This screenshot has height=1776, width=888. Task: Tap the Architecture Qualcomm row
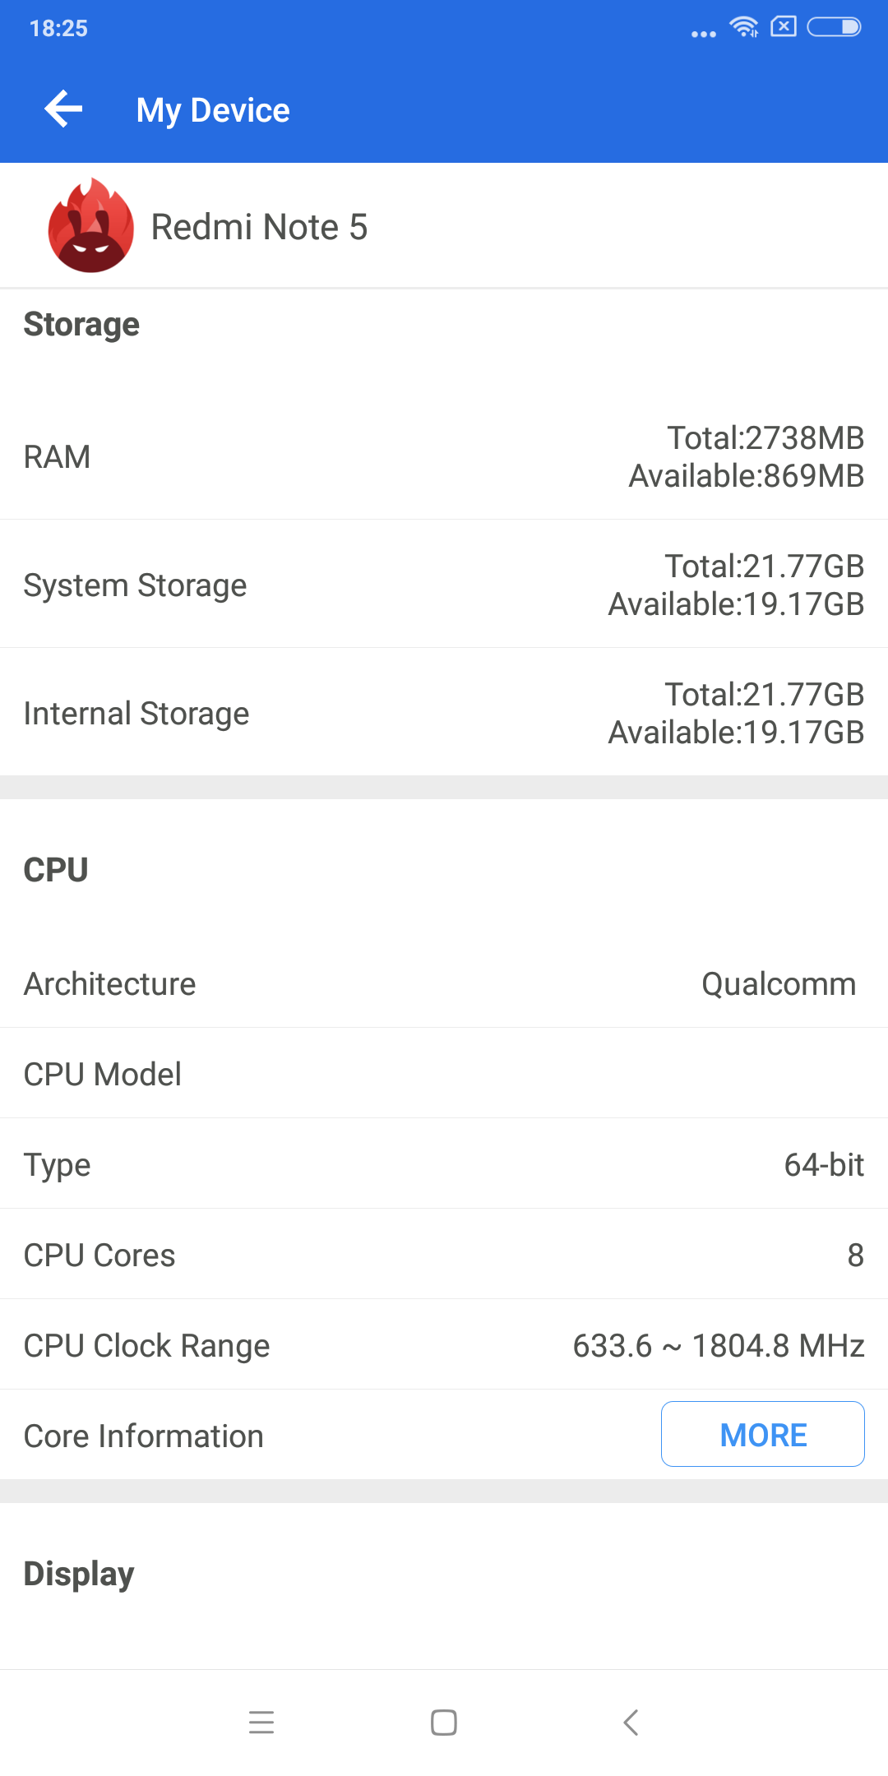(444, 983)
